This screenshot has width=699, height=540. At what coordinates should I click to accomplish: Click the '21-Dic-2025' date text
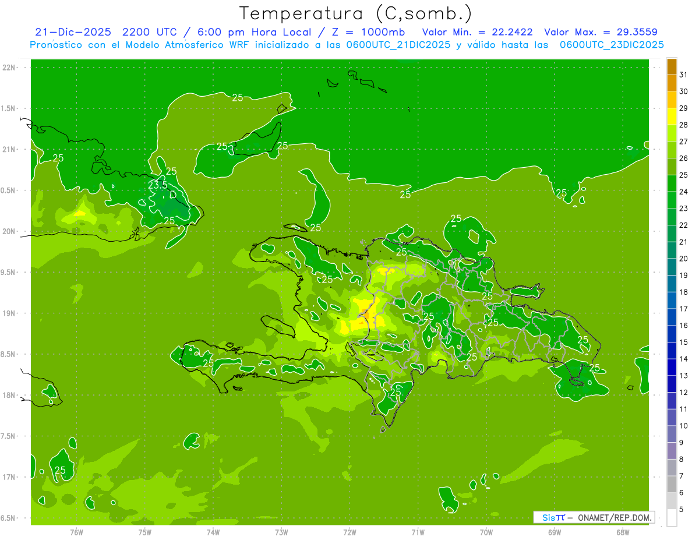(72, 32)
